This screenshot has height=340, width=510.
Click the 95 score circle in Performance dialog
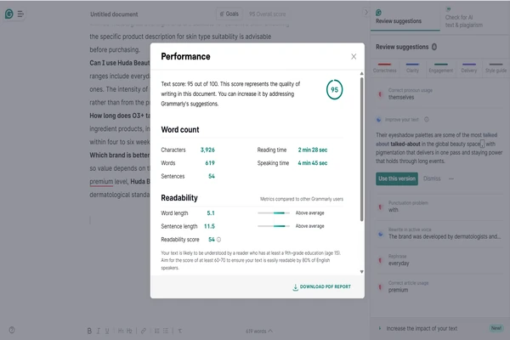(334, 90)
